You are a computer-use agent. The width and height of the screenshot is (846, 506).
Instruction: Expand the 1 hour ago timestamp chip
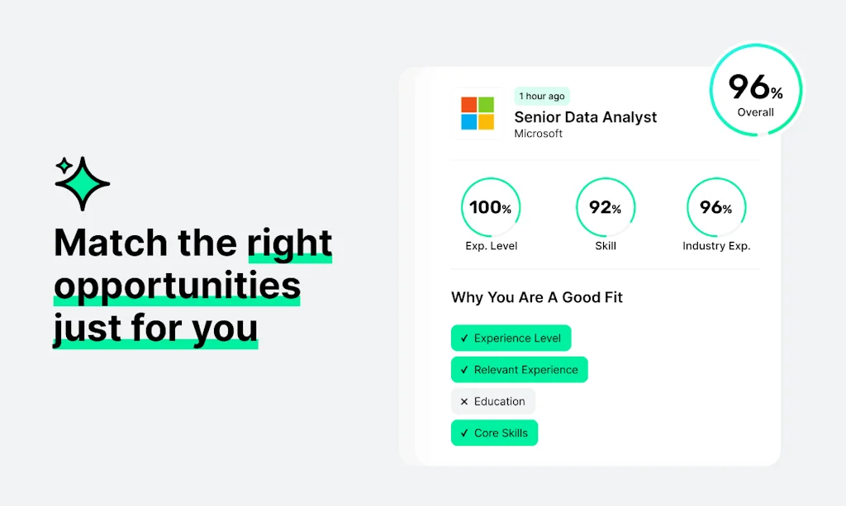tap(542, 96)
